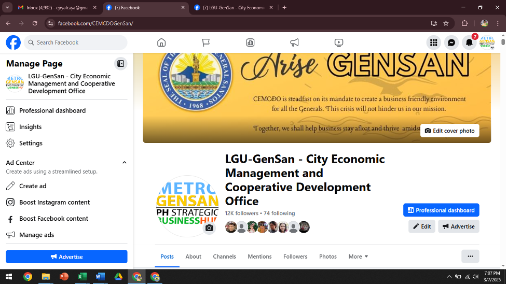Open the Pages flag icon
507x285 pixels.
(x=206, y=42)
